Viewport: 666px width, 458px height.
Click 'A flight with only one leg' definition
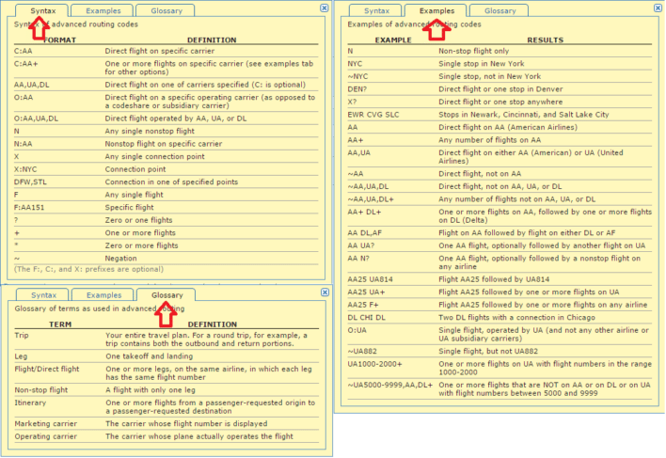coord(151,390)
